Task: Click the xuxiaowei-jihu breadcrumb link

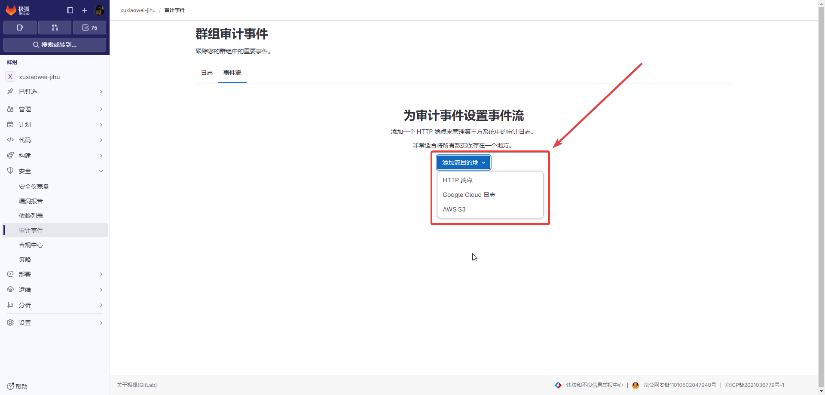Action: coord(137,10)
